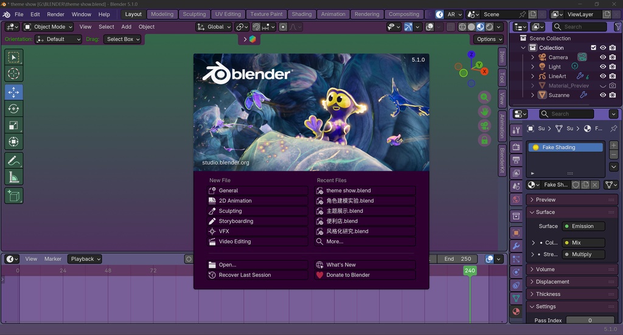Image resolution: width=623 pixels, height=335 pixels.
Task: Click the Blender logo menu icon
Action: click(x=6, y=15)
